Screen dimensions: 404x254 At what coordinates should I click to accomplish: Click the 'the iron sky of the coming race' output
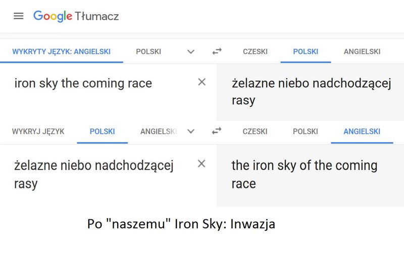click(x=305, y=174)
